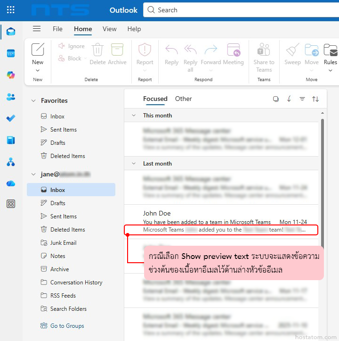Open the File tab
Image resolution: width=339 pixels, height=341 pixels.
point(57,29)
